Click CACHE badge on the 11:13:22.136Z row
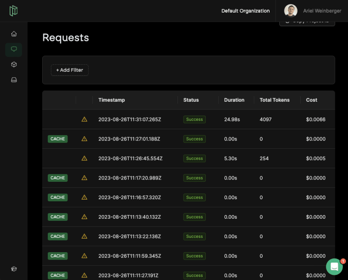This screenshot has width=348, height=280. (x=58, y=237)
